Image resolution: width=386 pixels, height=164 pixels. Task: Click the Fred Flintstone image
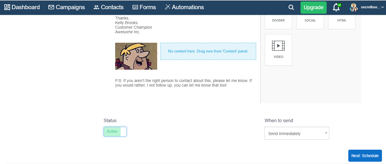pyautogui.click(x=136, y=56)
